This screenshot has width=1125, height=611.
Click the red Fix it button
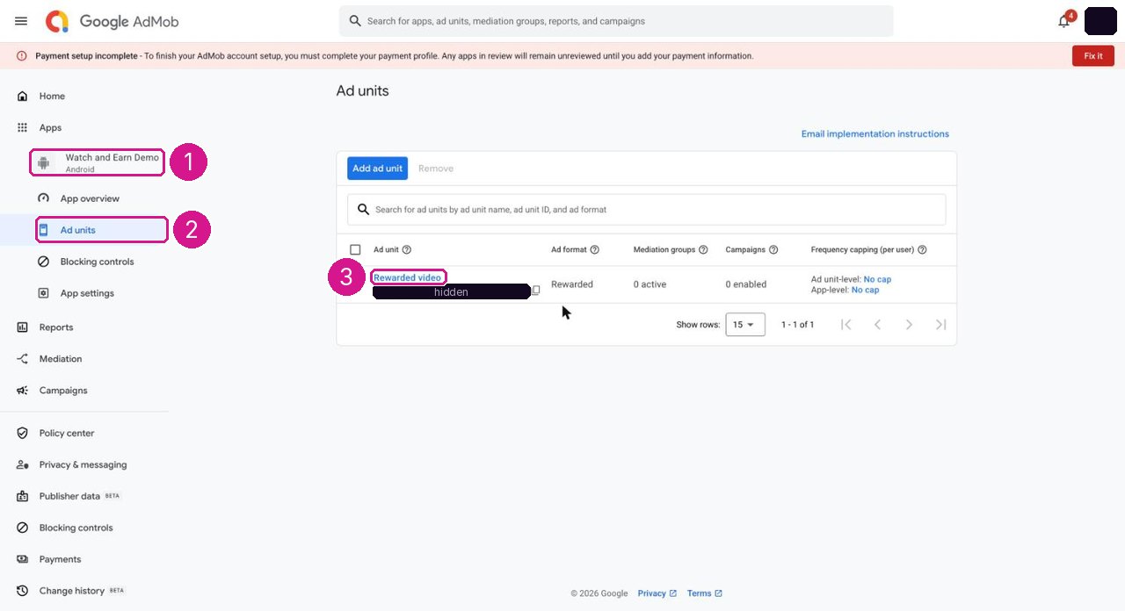(1093, 56)
